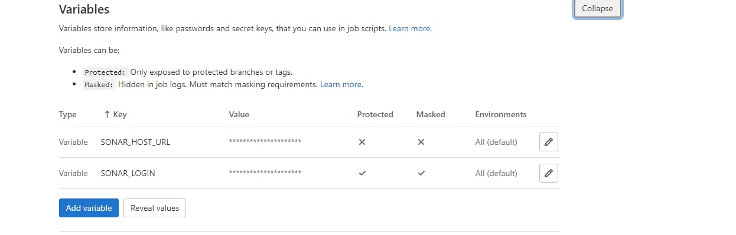Open Learn more link about variables

[410, 28]
